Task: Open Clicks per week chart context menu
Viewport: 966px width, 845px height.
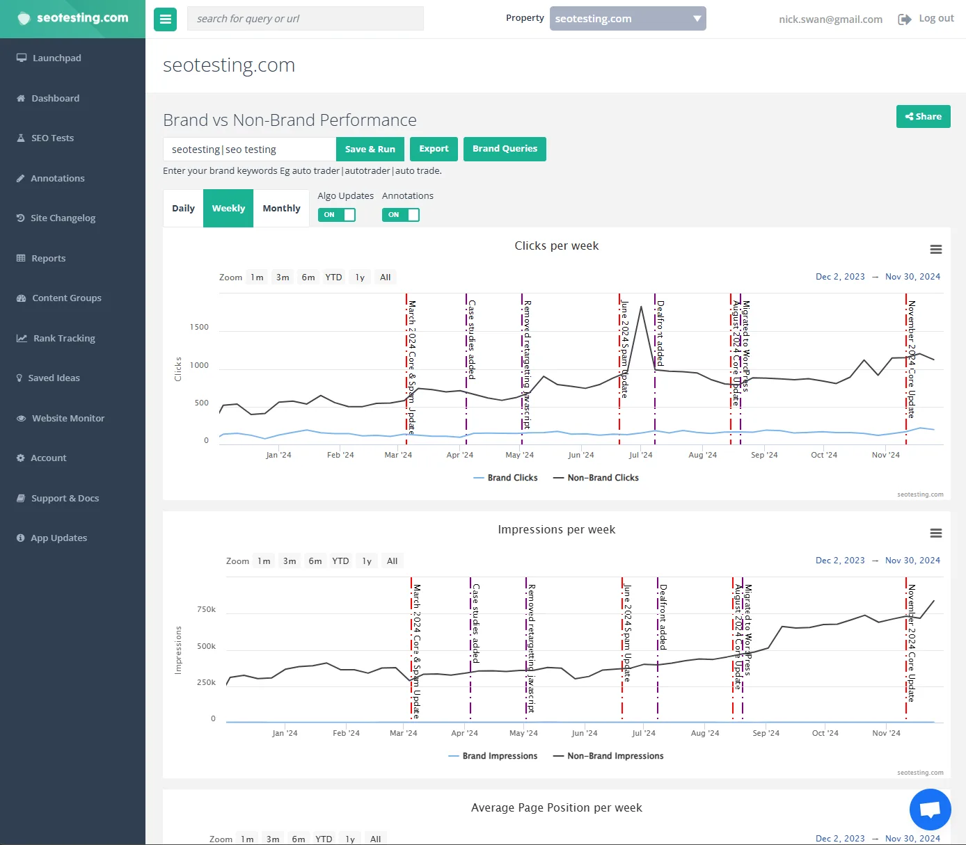Action: pos(935,250)
